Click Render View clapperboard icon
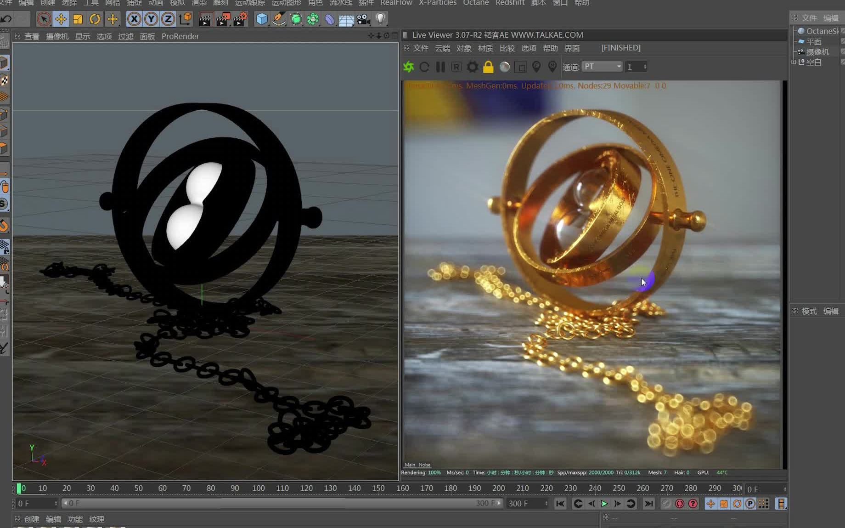Image resolution: width=845 pixels, height=528 pixels. (x=205, y=19)
